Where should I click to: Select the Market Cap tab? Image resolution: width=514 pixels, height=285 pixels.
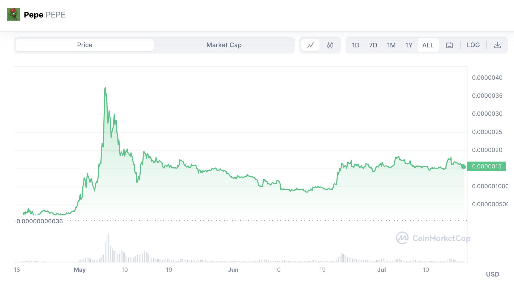pyautogui.click(x=224, y=45)
